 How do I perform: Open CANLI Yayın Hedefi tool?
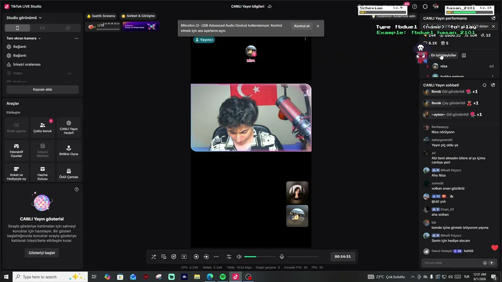click(x=69, y=127)
